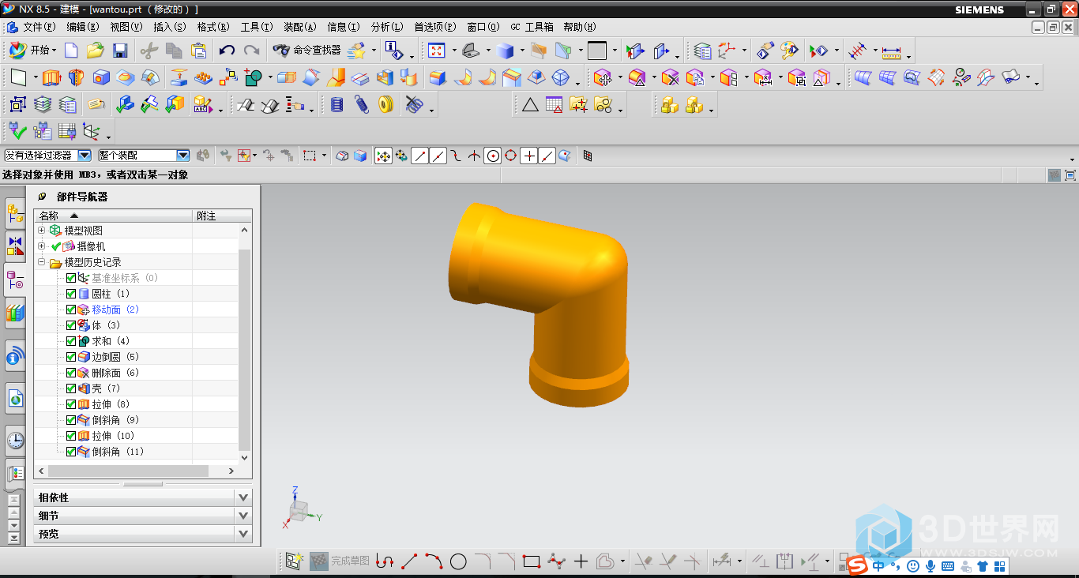Open the 开始 start dropdown
Viewport: 1079px width, 578px height.
[32, 51]
